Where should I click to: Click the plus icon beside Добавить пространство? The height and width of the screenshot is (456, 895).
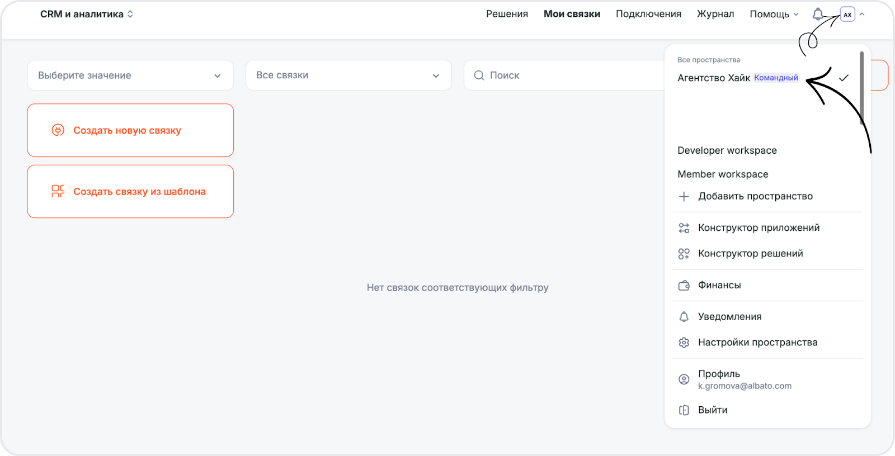tap(684, 196)
